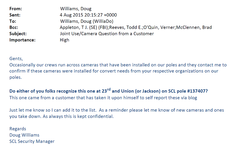The width and height of the screenshot is (241, 152).
Task: Click the signature name Doug Williams
Action: [24, 135]
